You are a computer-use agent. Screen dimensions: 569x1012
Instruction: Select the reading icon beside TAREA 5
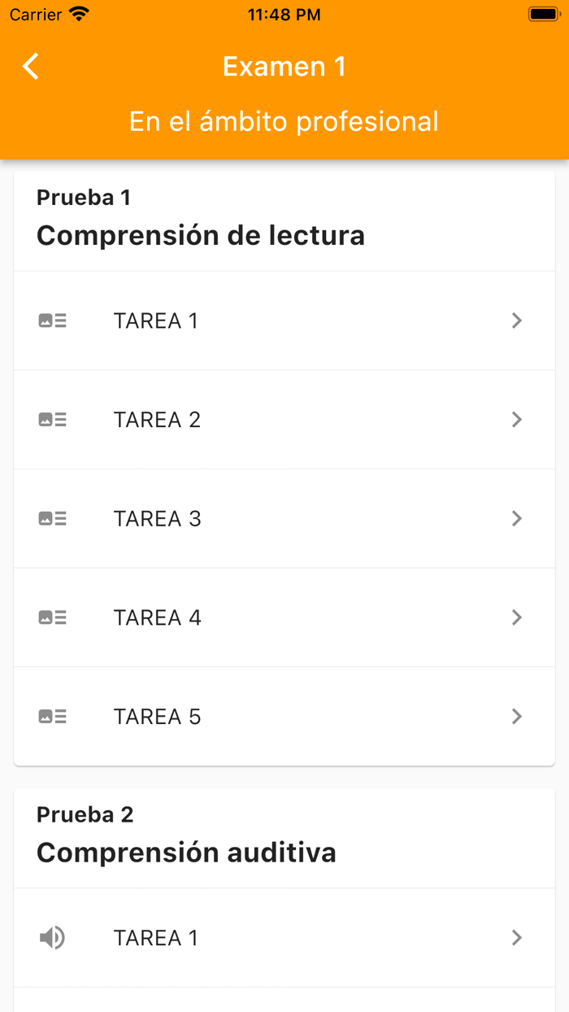point(52,717)
